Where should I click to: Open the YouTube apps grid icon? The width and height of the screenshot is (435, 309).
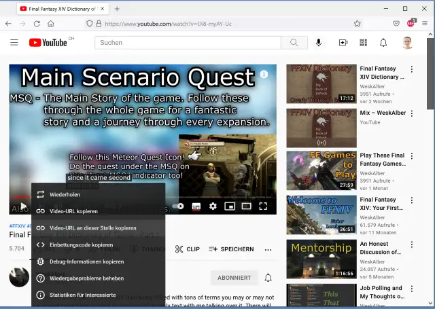[363, 43]
